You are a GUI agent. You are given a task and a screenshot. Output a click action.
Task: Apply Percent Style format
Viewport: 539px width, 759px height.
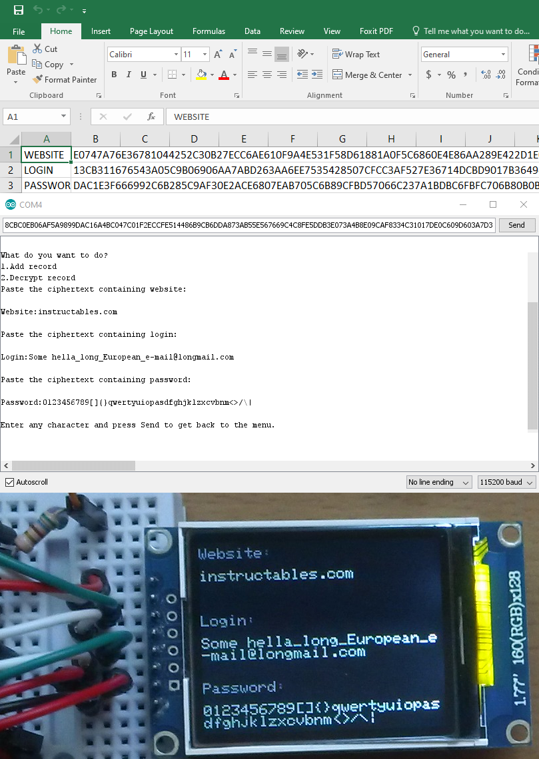tap(451, 75)
